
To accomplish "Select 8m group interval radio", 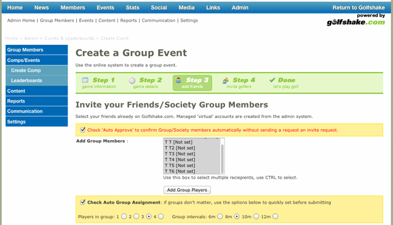I will (237, 216).
